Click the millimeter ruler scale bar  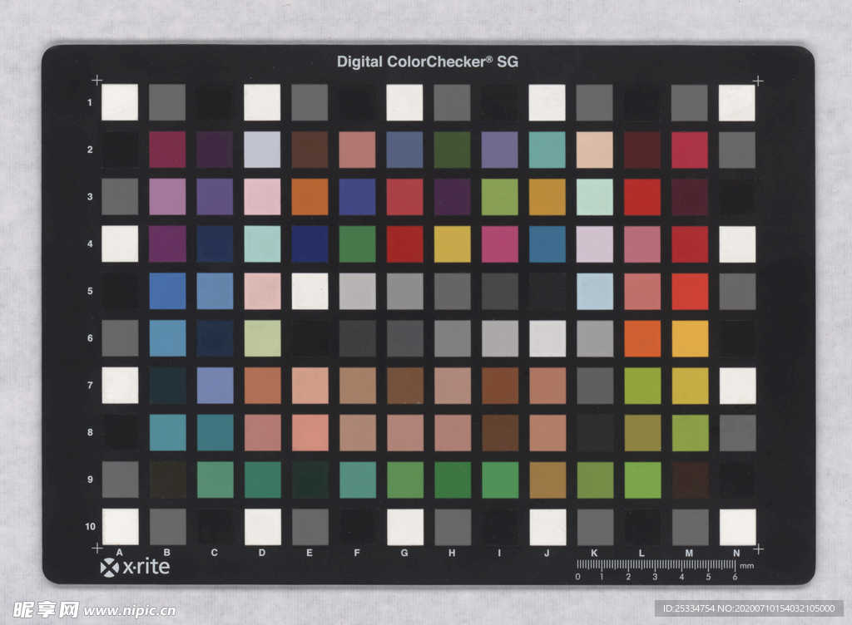tap(656, 565)
